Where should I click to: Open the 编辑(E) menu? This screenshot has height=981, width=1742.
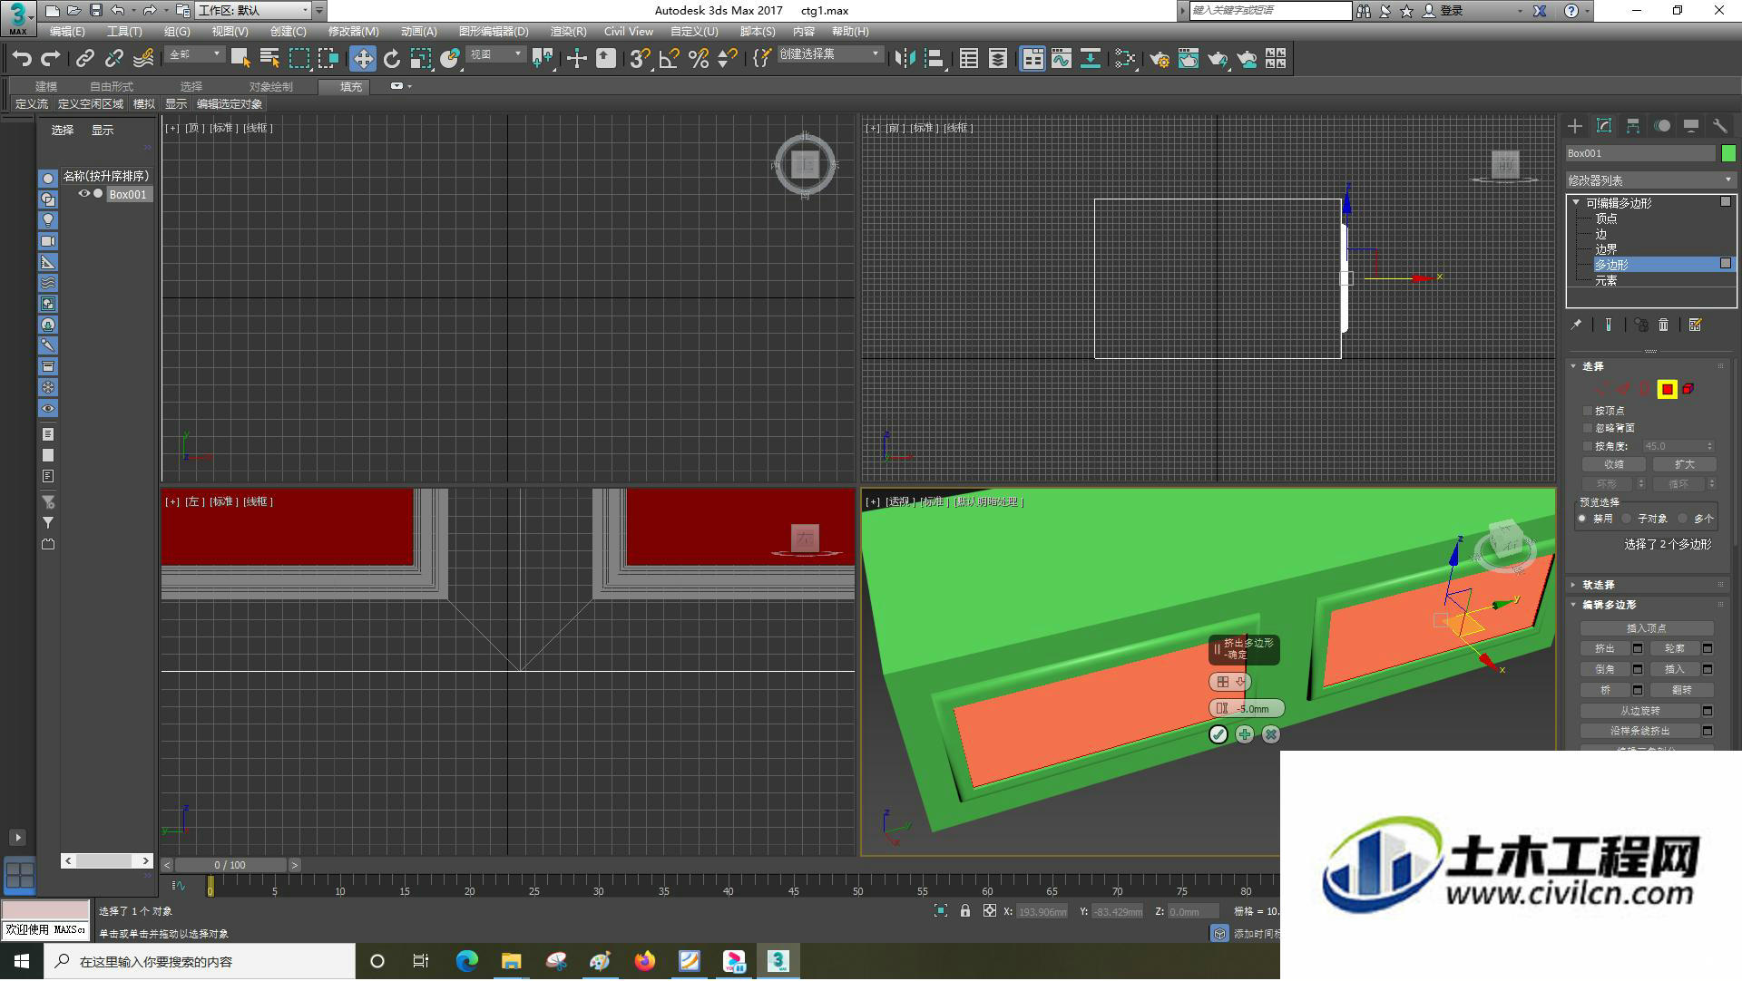point(67,32)
